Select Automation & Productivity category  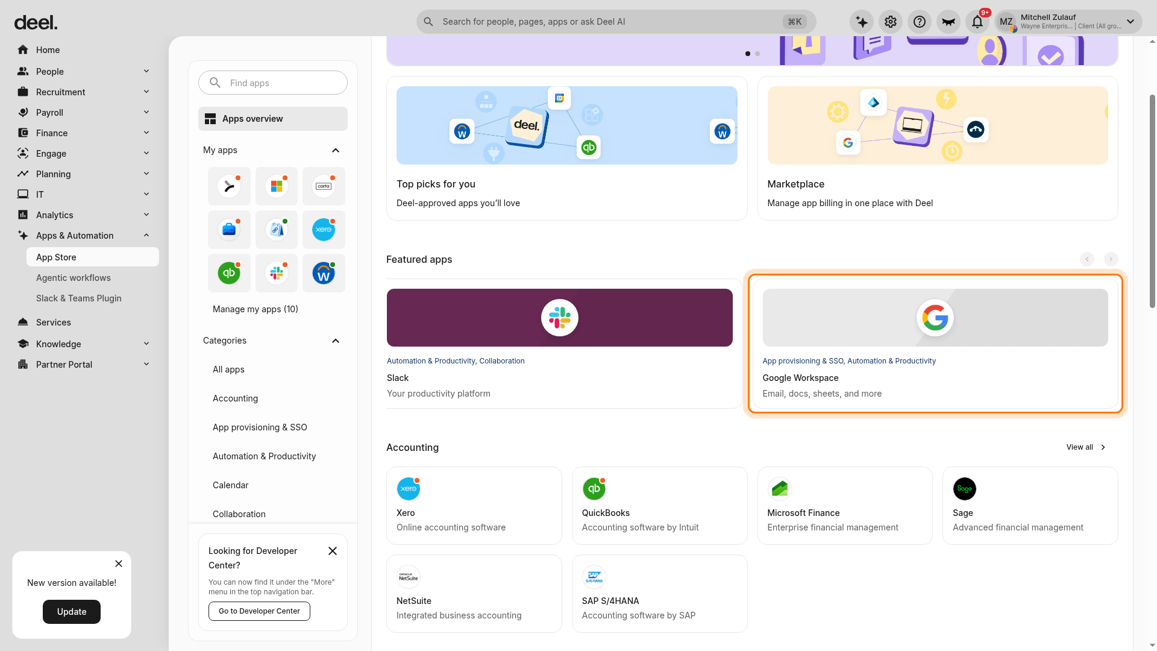point(264,456)
